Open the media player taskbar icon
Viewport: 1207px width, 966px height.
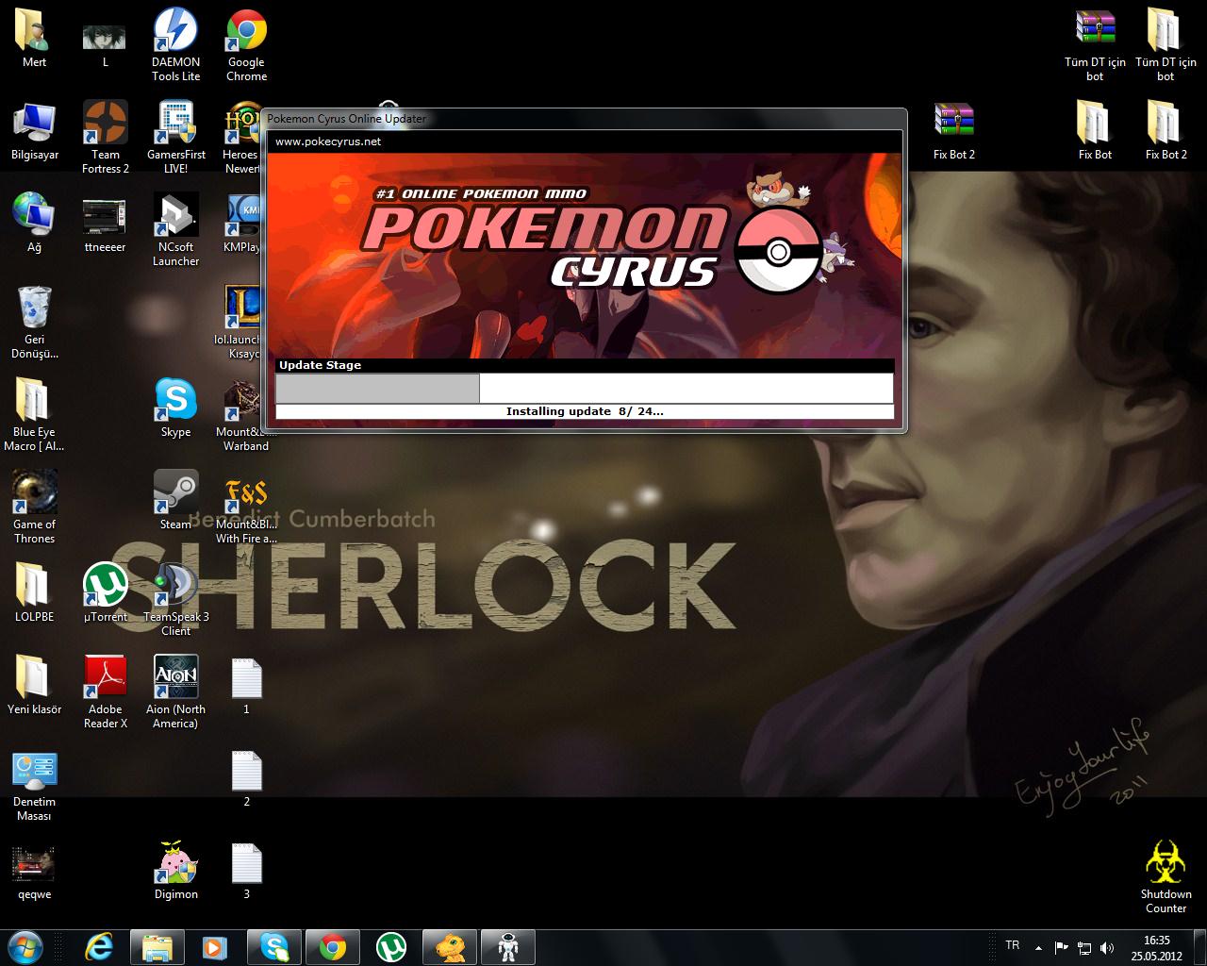[x=215, y=946]
